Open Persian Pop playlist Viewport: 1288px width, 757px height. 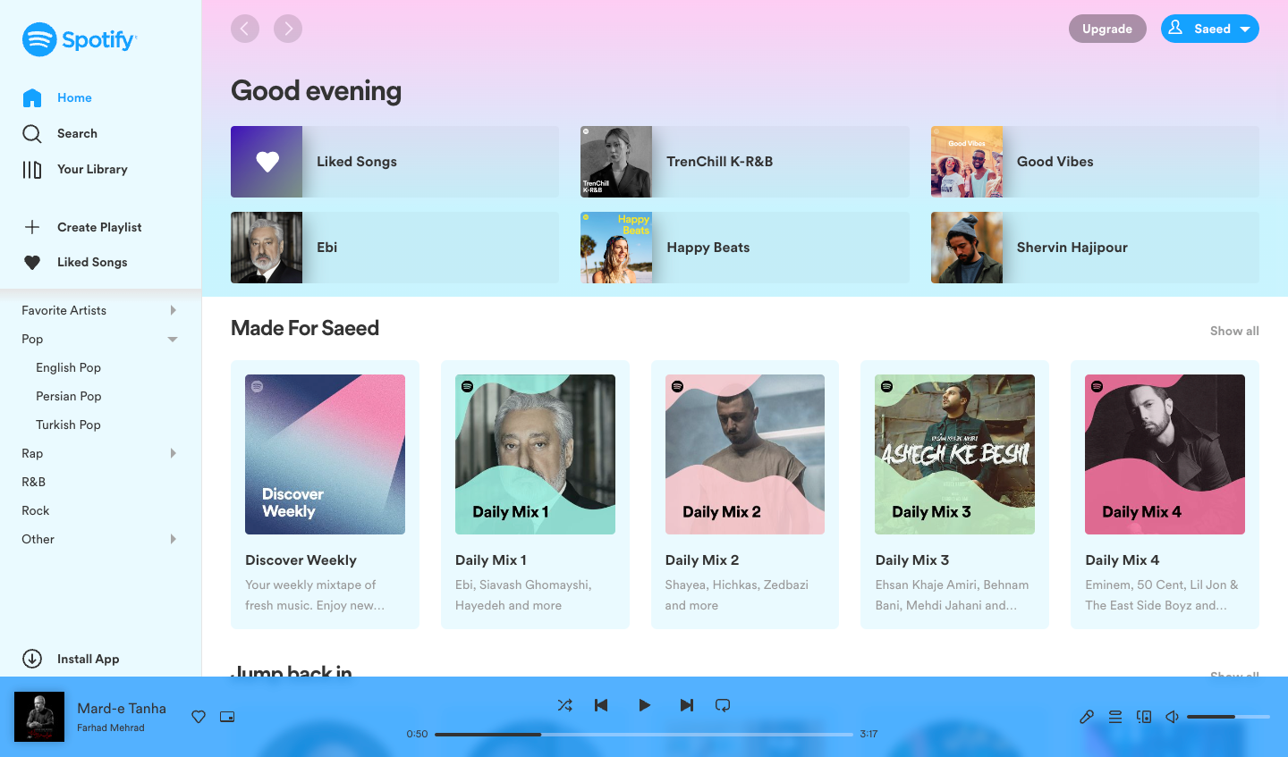point(69,396)
